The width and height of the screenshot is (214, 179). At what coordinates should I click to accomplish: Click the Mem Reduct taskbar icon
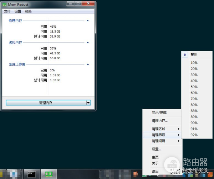(49, 174)
